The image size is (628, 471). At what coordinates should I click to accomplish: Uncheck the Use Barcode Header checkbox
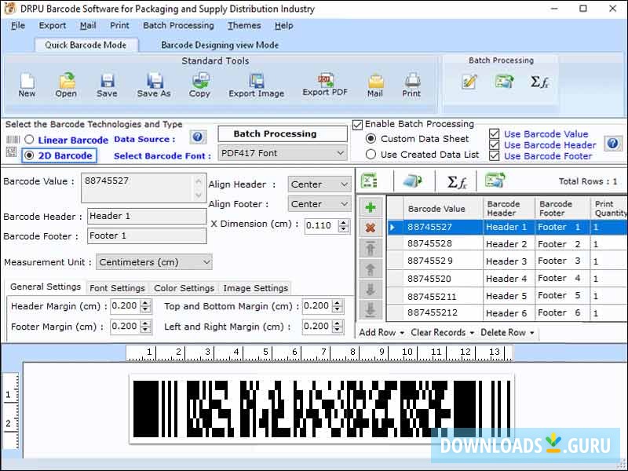point(494,145)
